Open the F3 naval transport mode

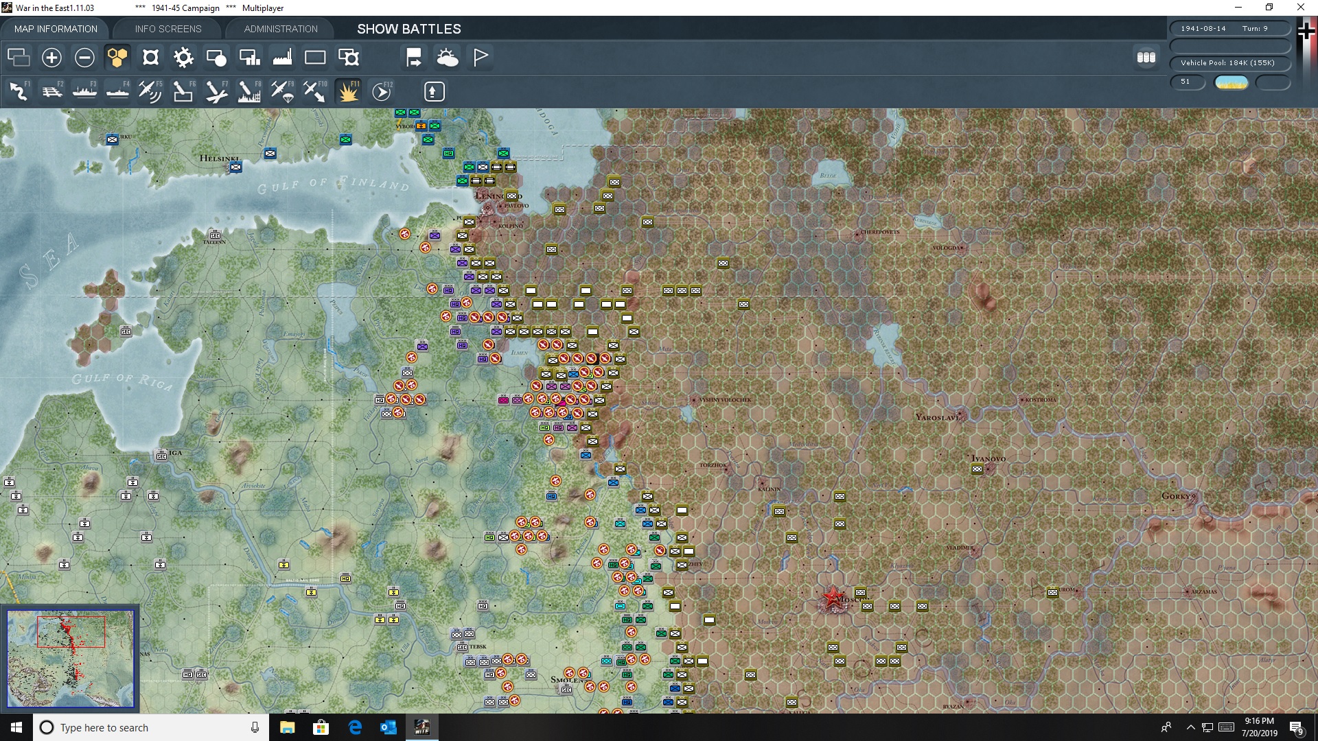pos(84,91)
